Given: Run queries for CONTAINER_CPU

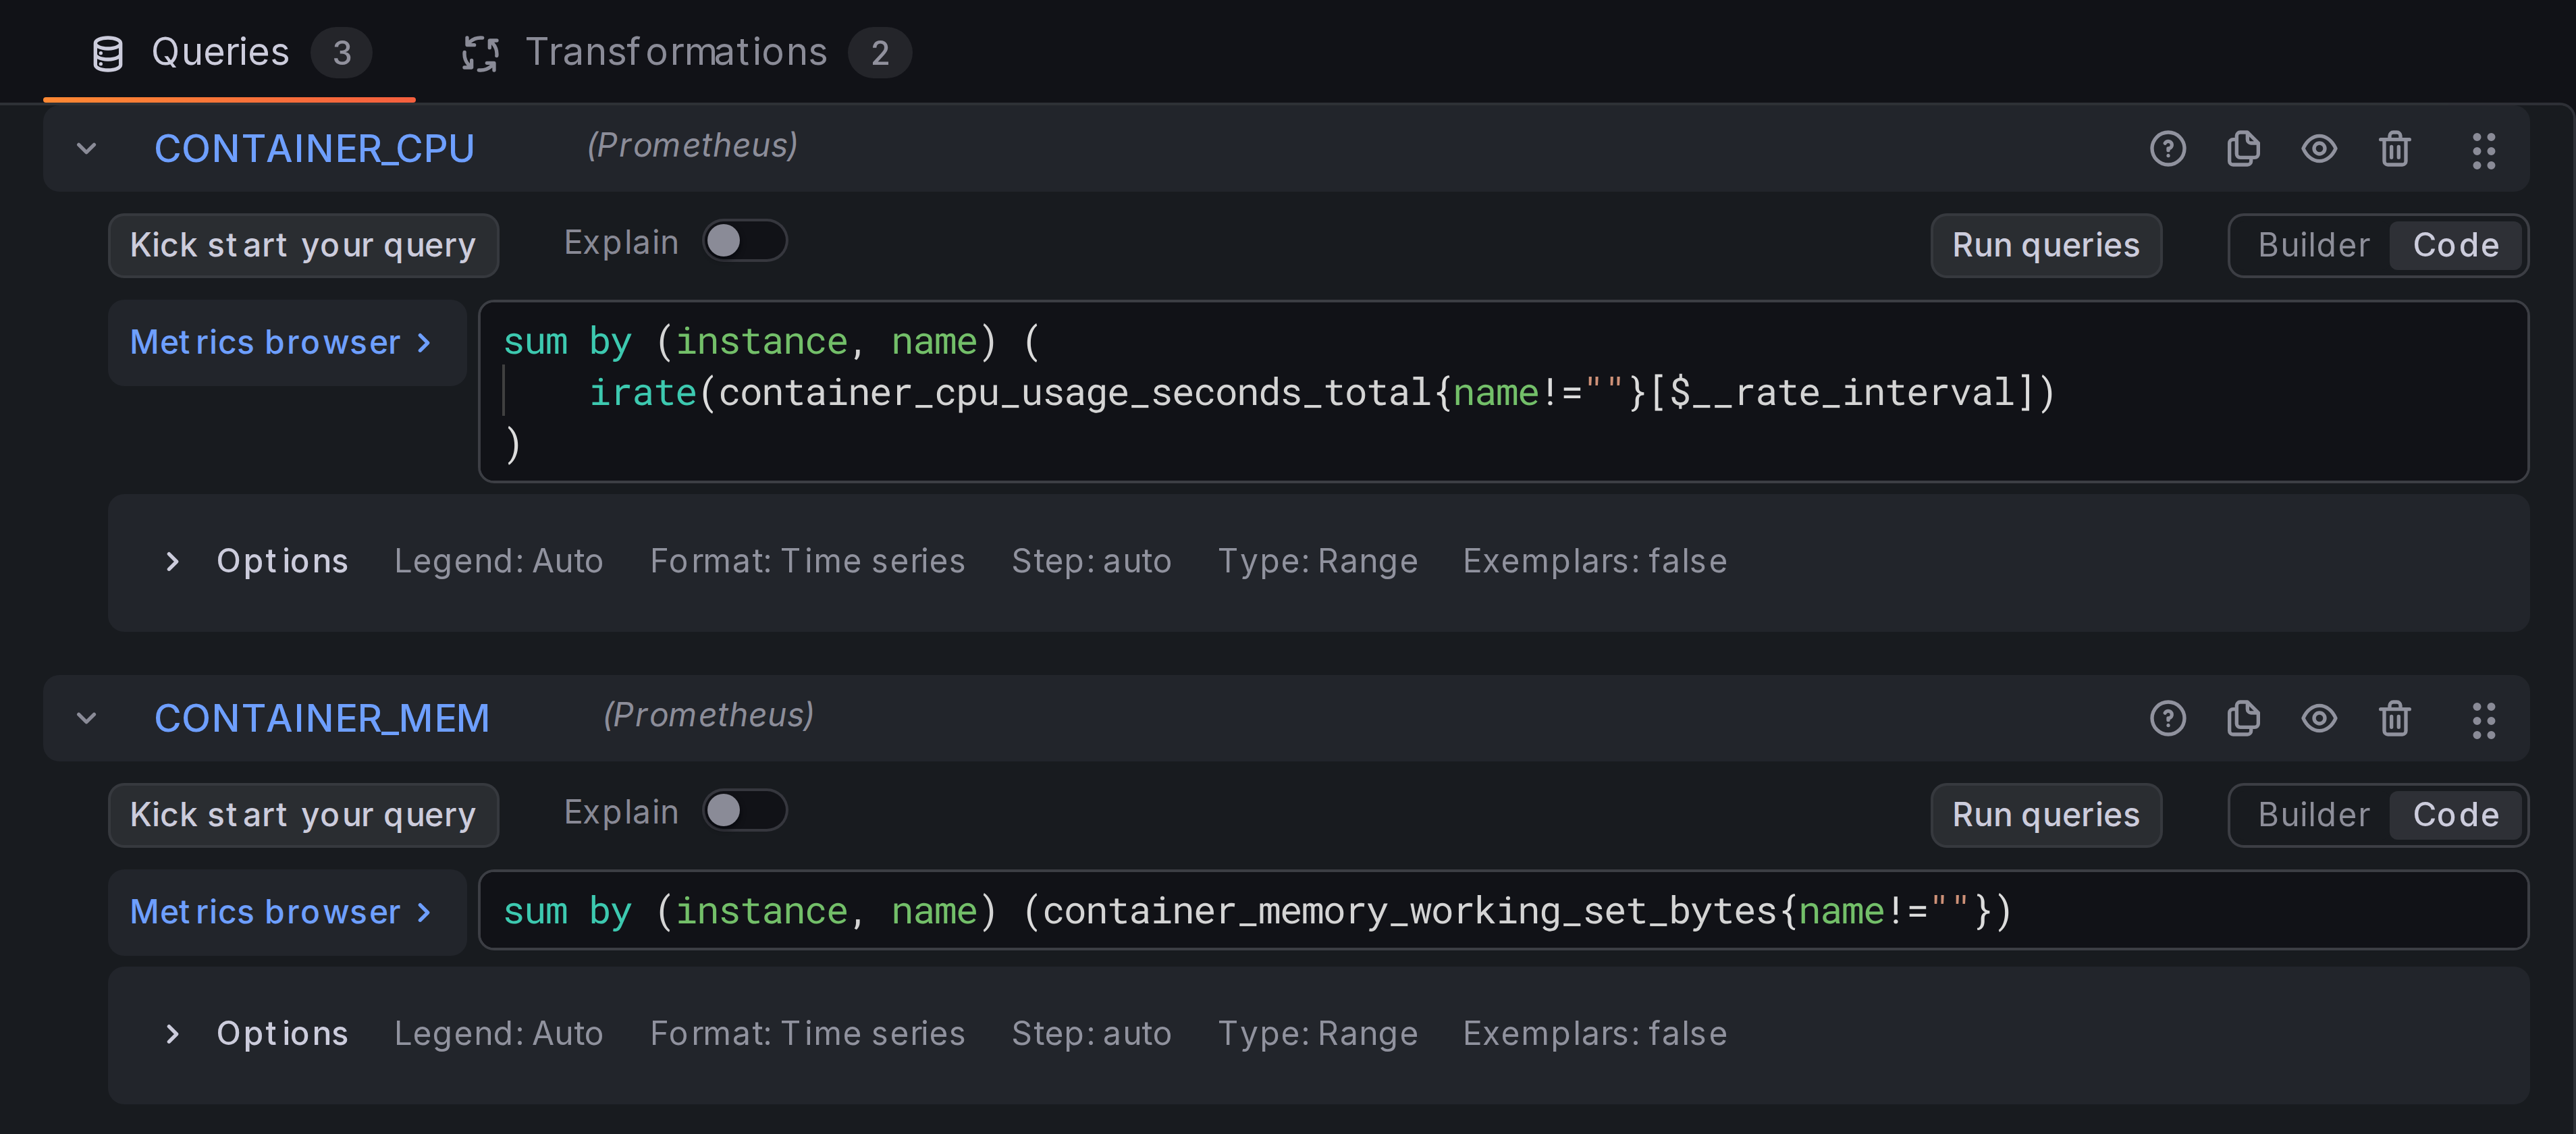Looking at the screenshot, I should coord(2045,245).
